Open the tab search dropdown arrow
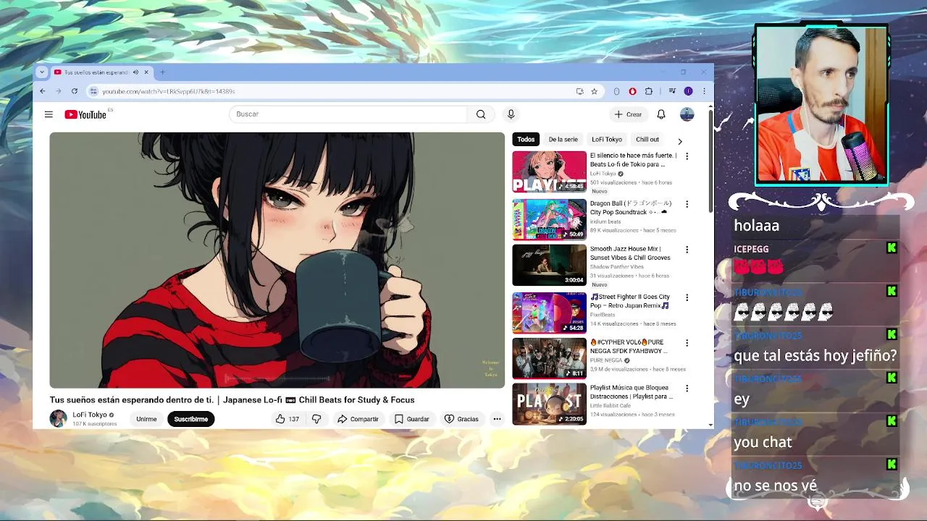Screen dimensions: 927x521 [x=42, y=72]
